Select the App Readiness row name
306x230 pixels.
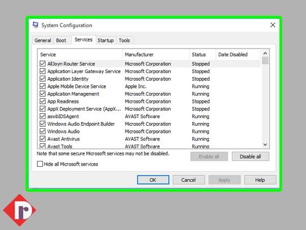pos(63,101)
